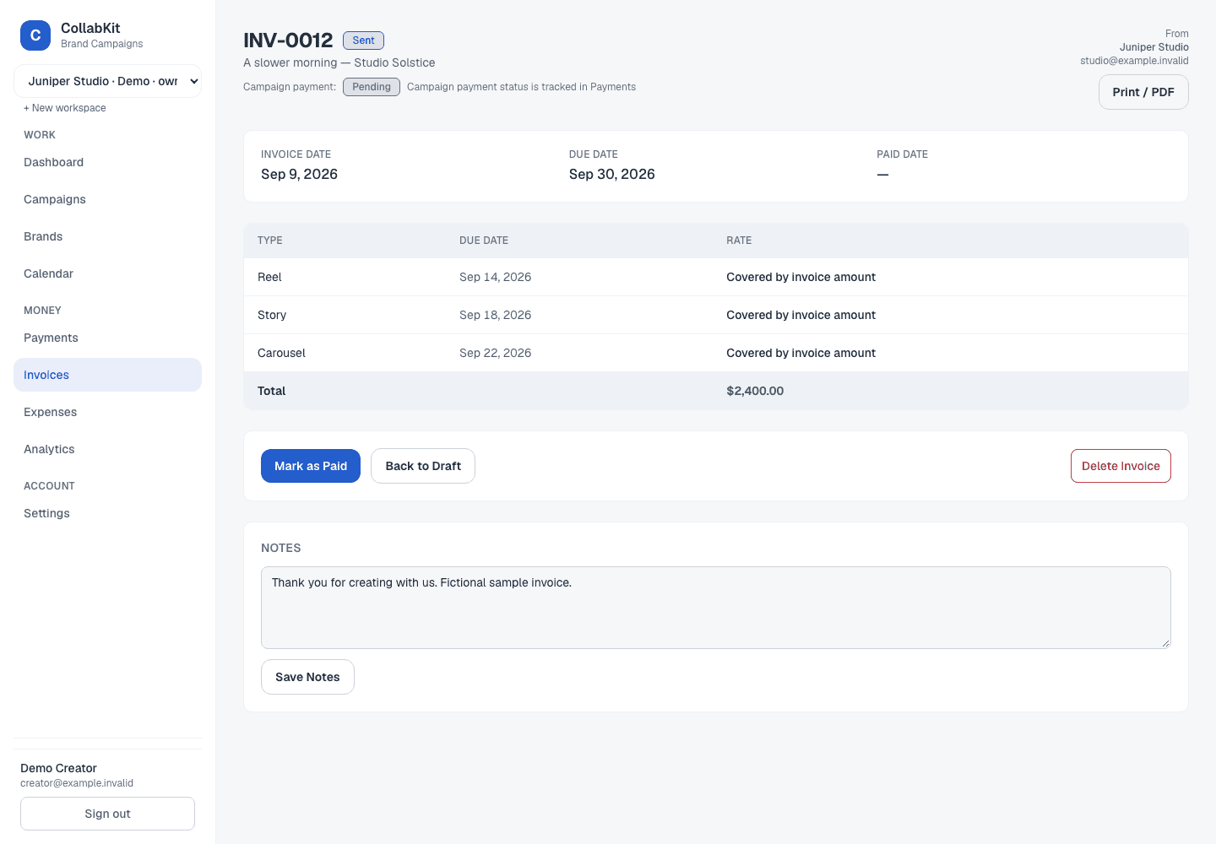1216x844 pixels.
Task: Click the Sep 18, 2026 due date
Action: [x=495, y=315]
